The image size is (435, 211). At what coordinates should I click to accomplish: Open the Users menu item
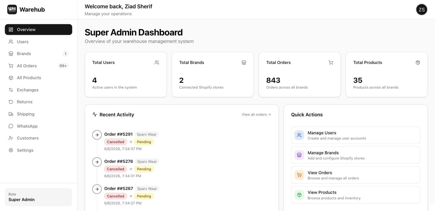pyautogui.click(x=39, y=42)
